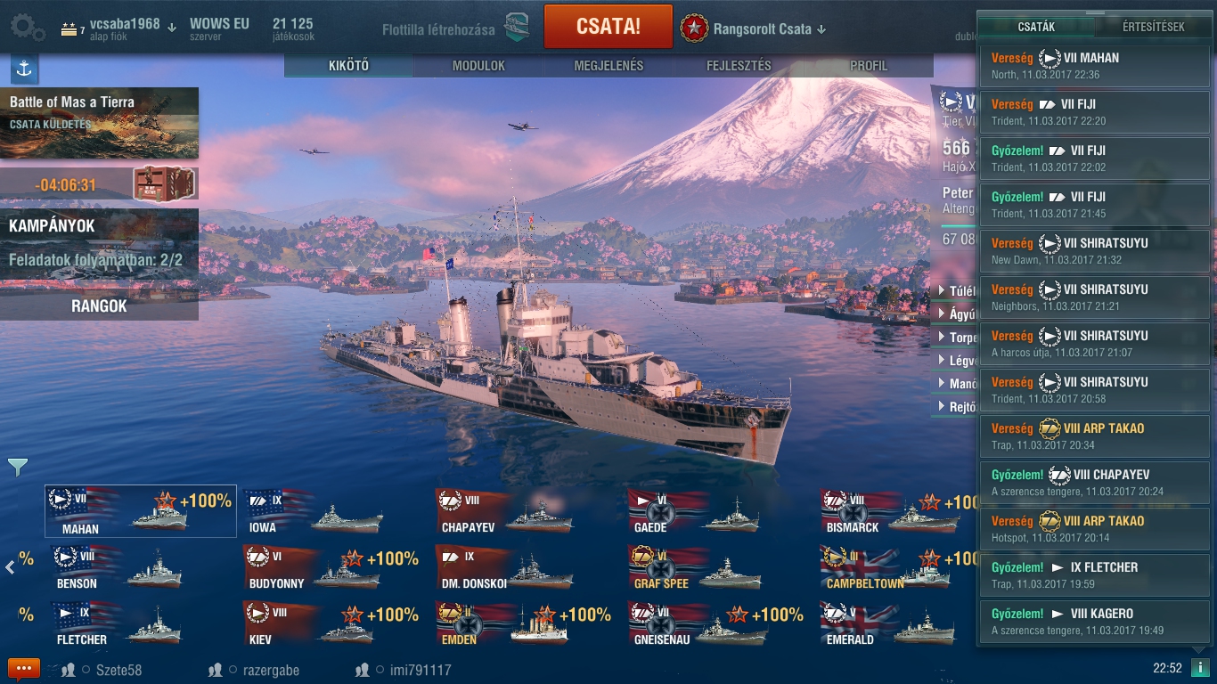Open the Győzelem IX FLETCHER battle result

click(x=1095, y=574)
